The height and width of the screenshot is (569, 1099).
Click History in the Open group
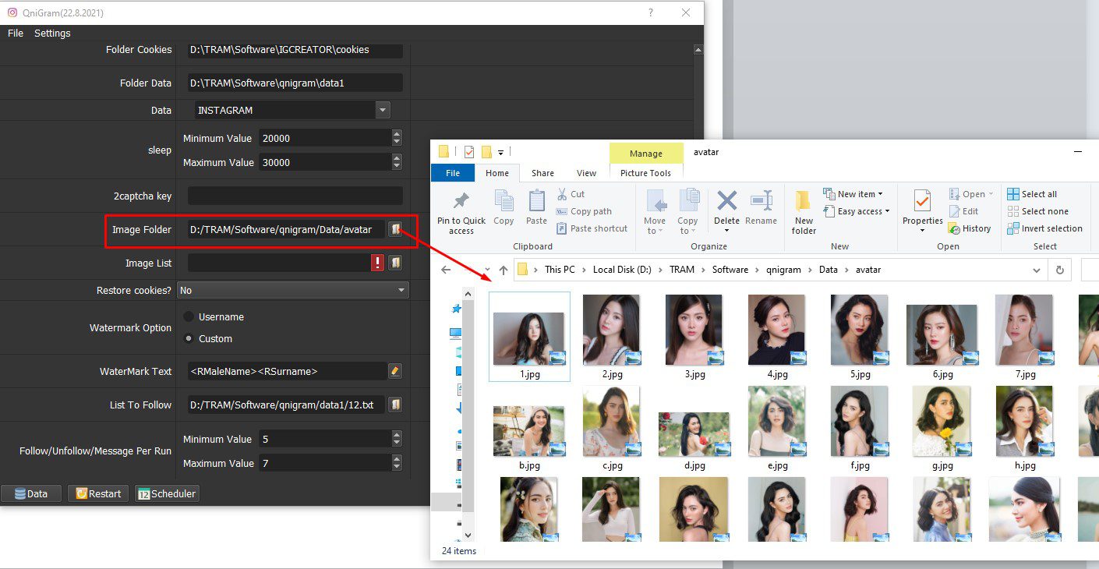970,228
